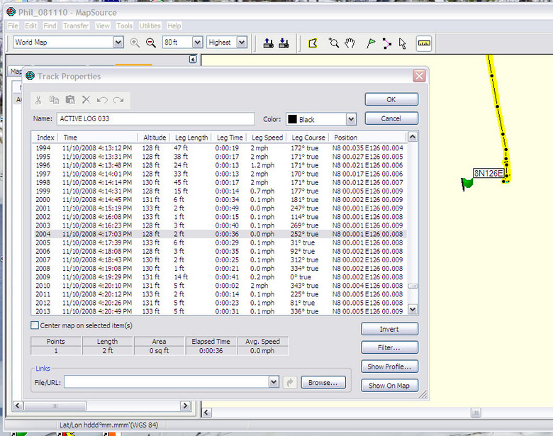Open the 80 ft zoom scale dropdown

(198, 43)
